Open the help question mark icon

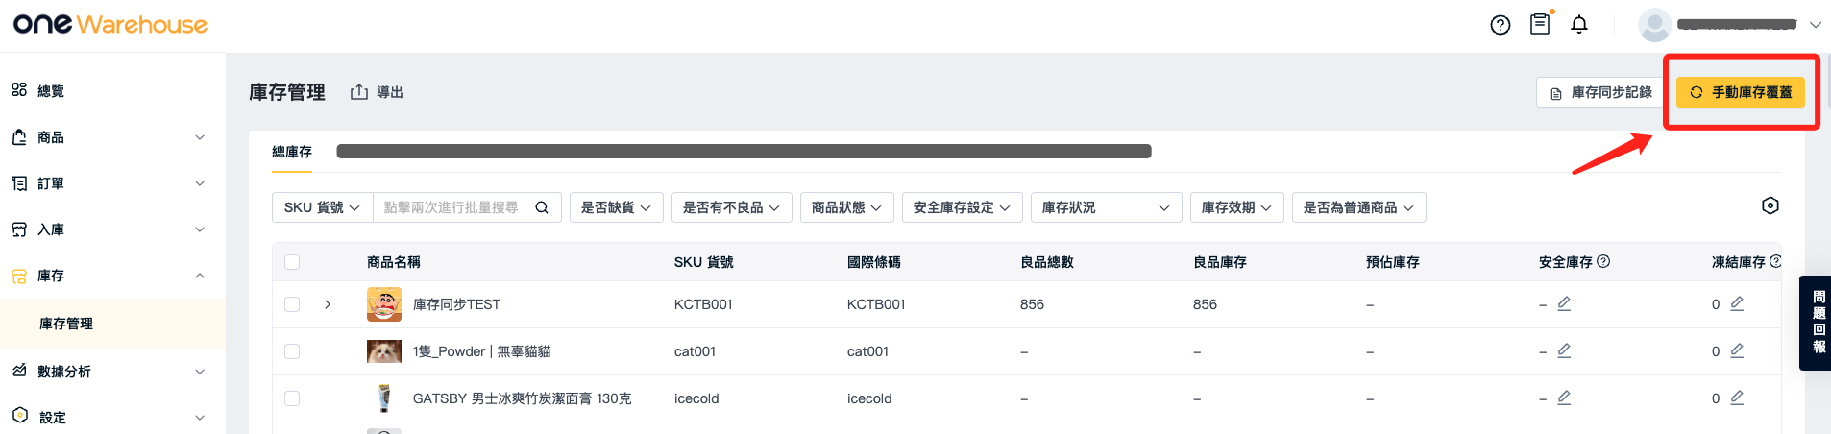(1500, 25)
